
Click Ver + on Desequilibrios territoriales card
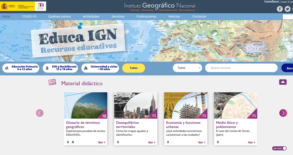(x=152, y=142)
